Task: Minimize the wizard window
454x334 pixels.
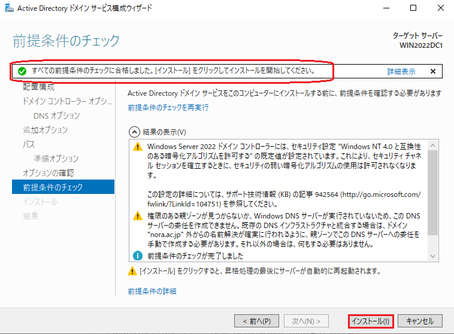Action: pos(386,8)
